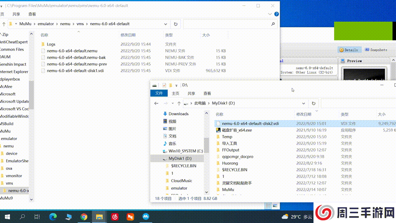Click the Windows Start button
The width and height of the screenshot is (396, 223).
pyautogui.click(x=7, y=216)
